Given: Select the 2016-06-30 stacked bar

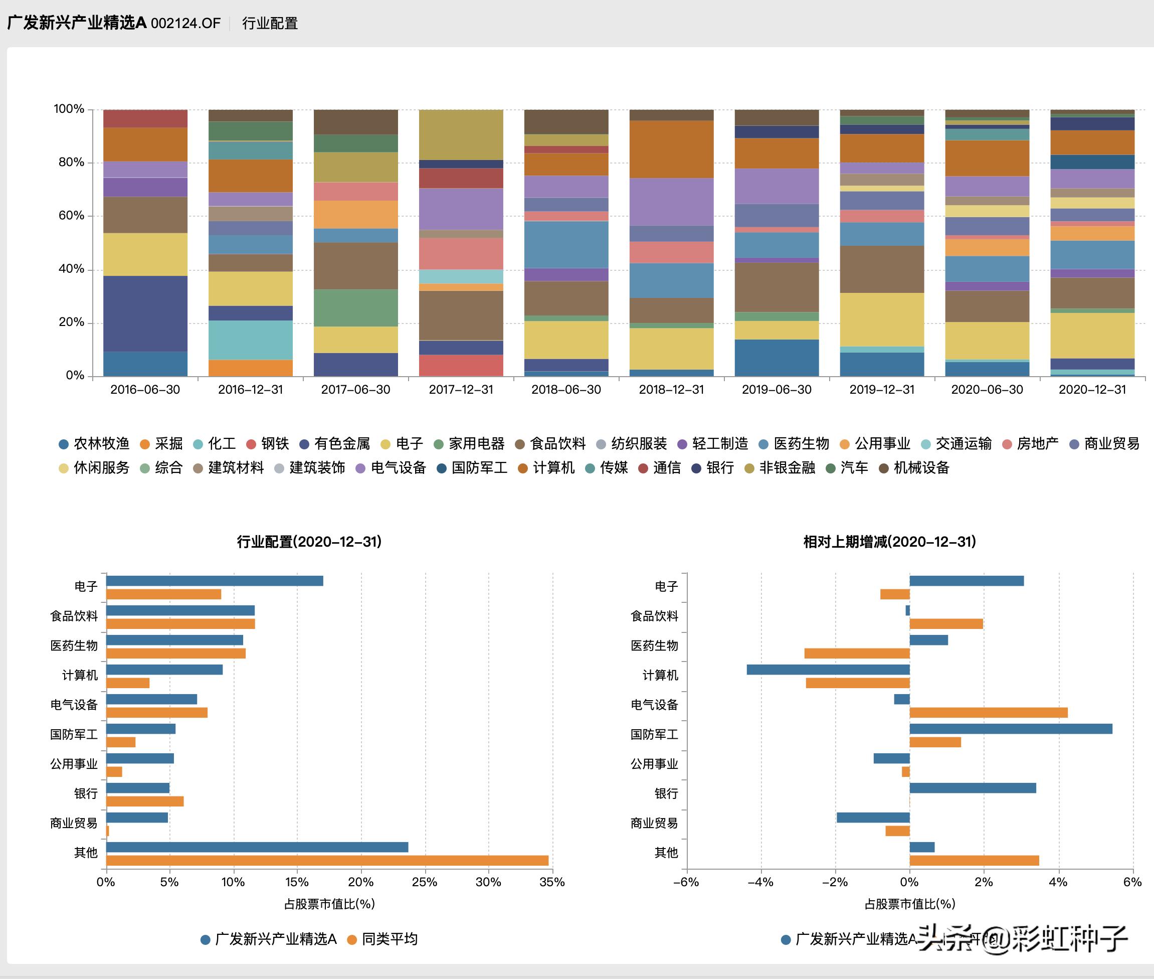Looking at the screenshot, I should 145,243.
